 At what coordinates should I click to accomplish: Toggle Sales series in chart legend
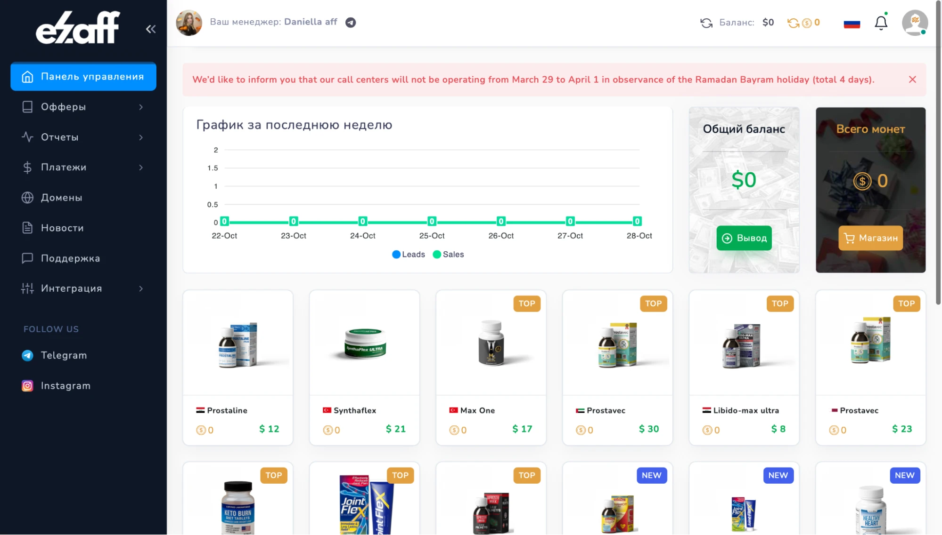448,255
